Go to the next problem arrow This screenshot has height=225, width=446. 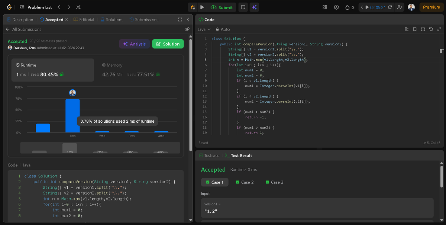coord(68,7)
